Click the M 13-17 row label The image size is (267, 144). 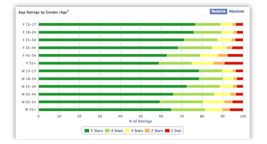tap(29, 71)
